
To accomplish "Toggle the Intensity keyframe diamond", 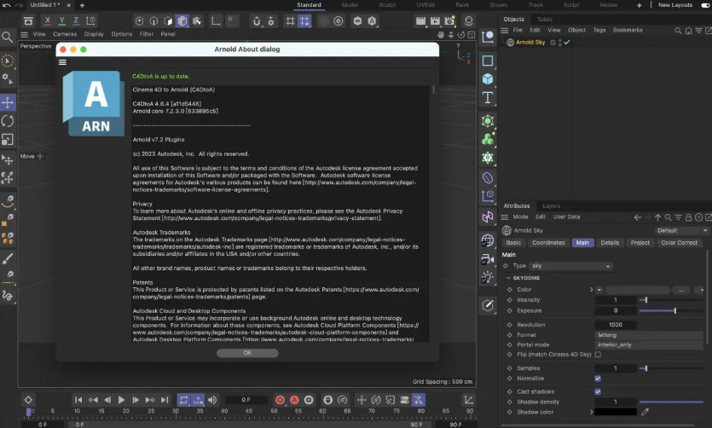I will (x=509, y=300).
